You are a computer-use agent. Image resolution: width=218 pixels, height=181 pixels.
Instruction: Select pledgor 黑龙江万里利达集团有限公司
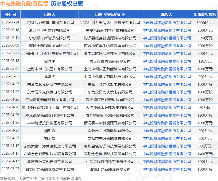point(50,23)
